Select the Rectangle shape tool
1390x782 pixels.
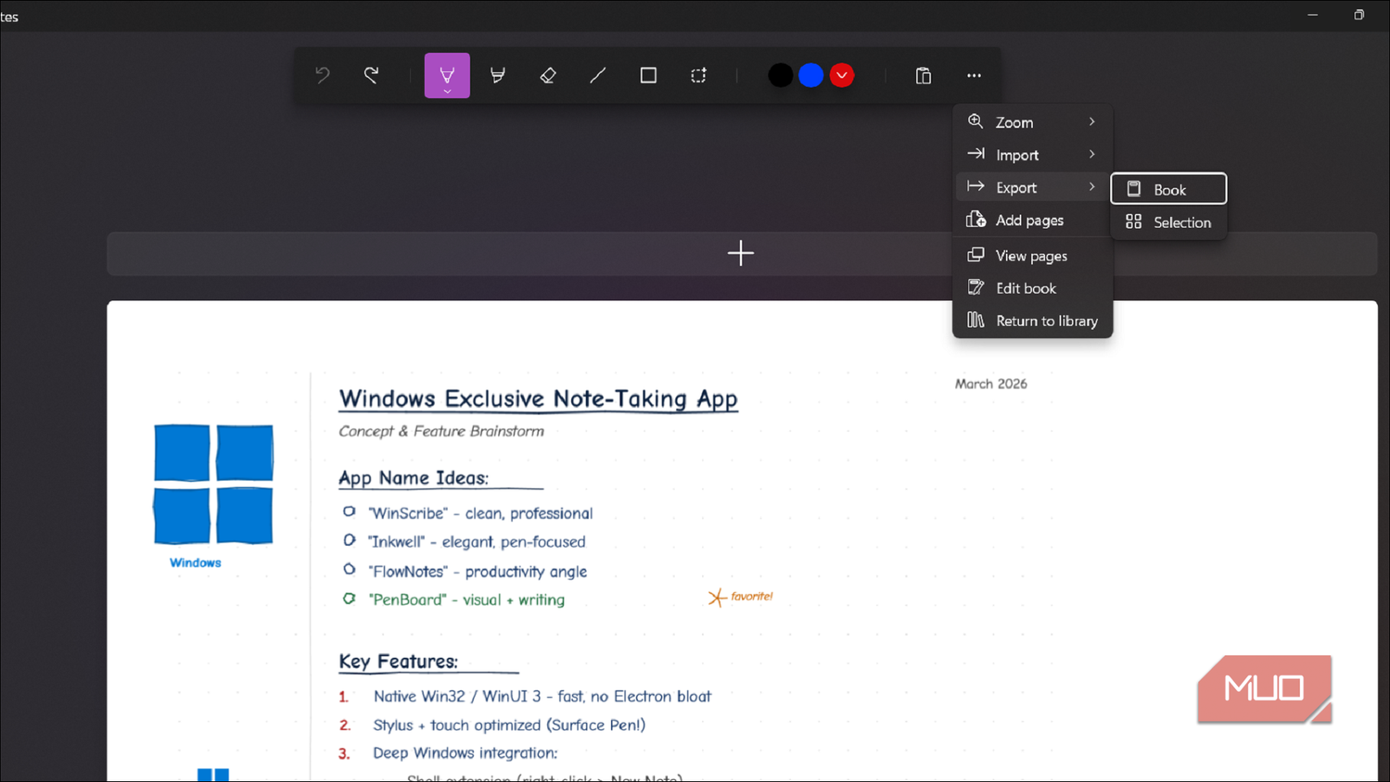click(x=648, y=75)
